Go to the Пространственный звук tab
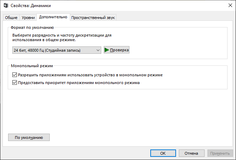 [x=93, y=18]
